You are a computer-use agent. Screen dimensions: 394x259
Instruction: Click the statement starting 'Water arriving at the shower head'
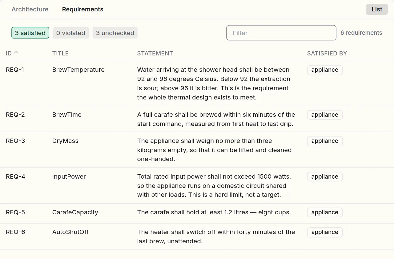(x=214, y=83)
